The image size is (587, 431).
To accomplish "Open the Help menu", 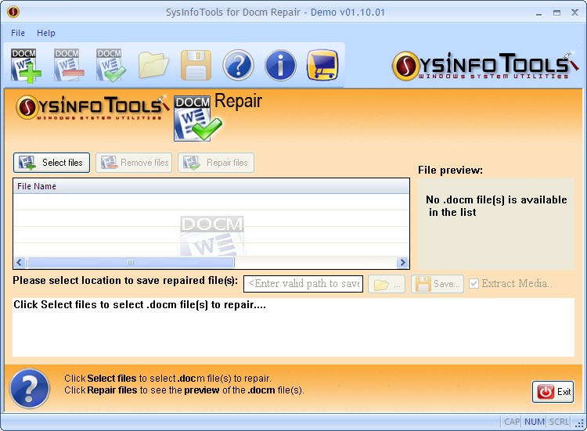I will point(46,33).
